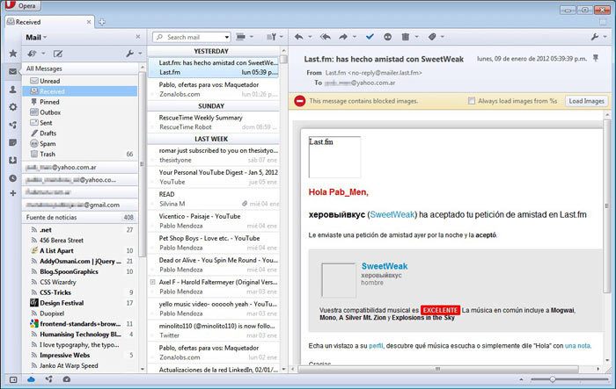Open the Drafts folder
The height and width of the screenshot is (389, 616).
tap(80, 133)
